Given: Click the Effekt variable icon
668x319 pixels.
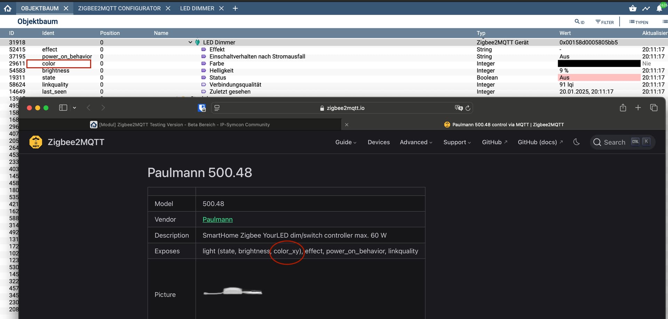Looking at the screenshot, I should (x=204, y=49).
